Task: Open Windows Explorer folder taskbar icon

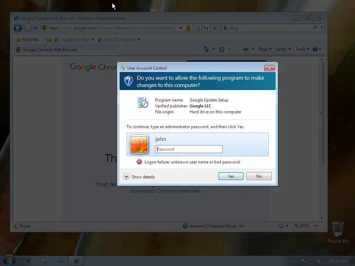Action: 44,261
